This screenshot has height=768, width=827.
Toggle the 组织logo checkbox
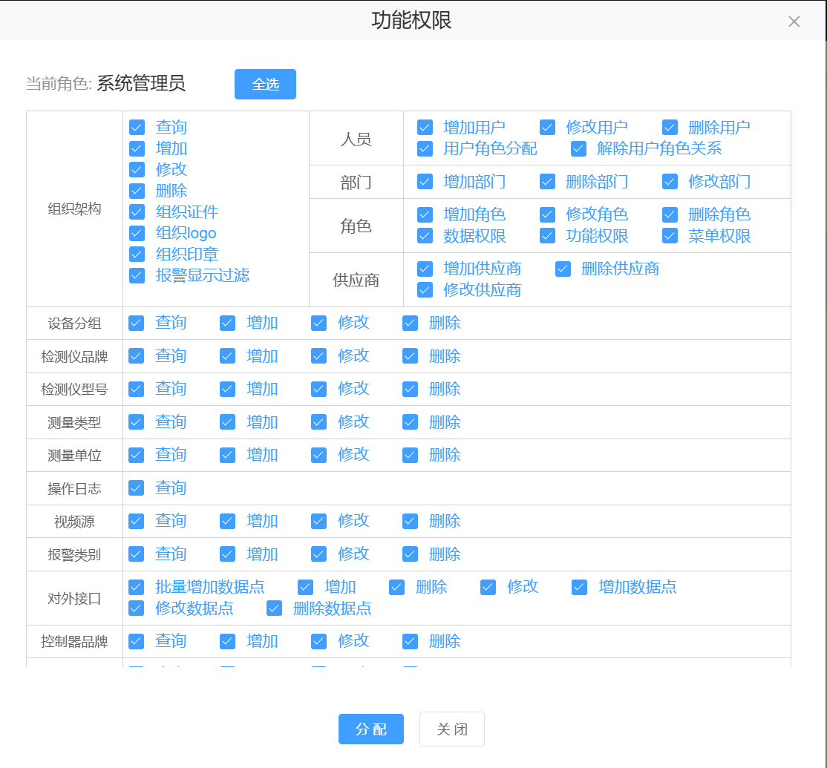click(137, 233)
